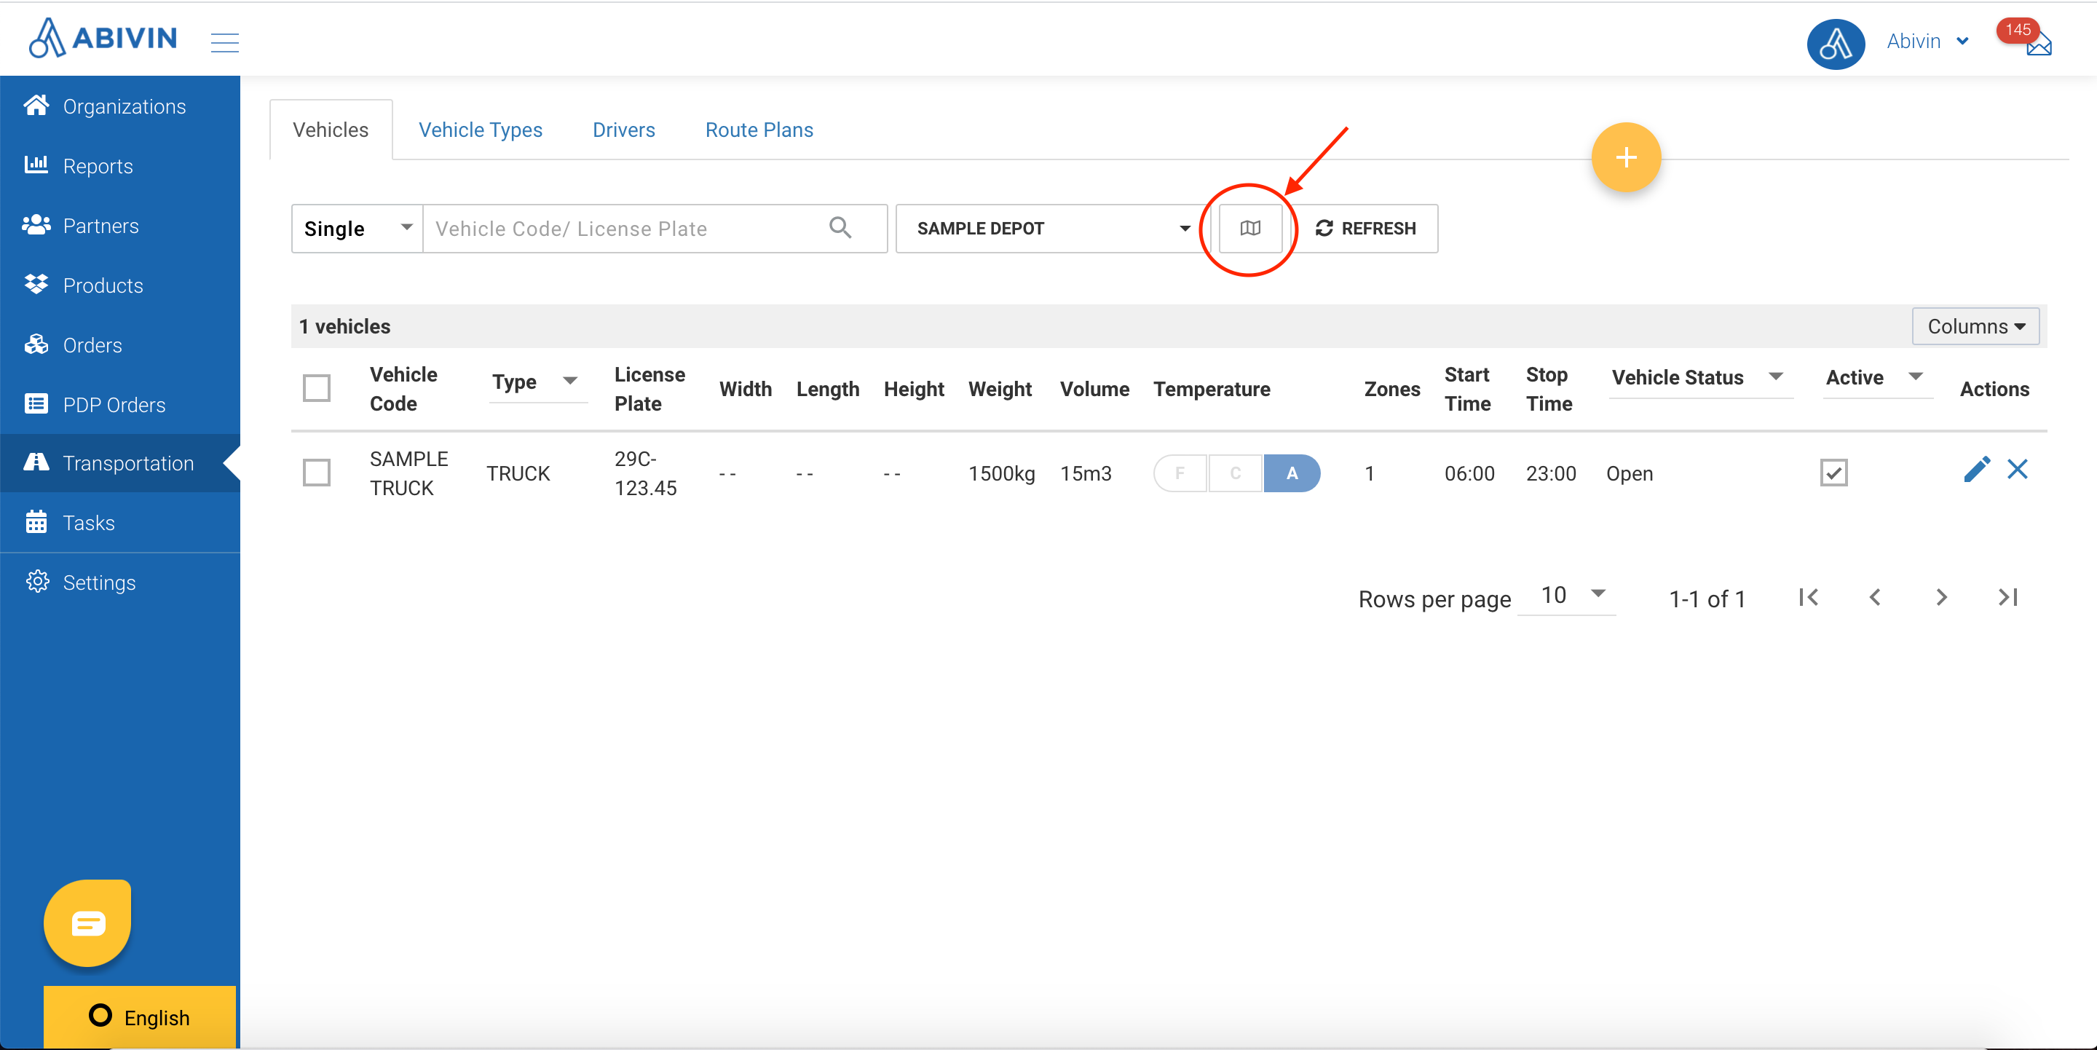Go to previous page of results
The height and width of the screenshot is (1050, 2097).
(1875, 597)
